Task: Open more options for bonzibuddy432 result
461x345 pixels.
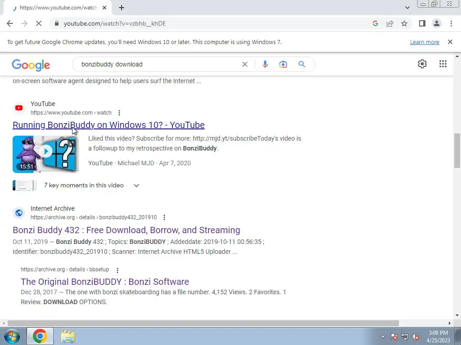Action: [x=164, y=217]
